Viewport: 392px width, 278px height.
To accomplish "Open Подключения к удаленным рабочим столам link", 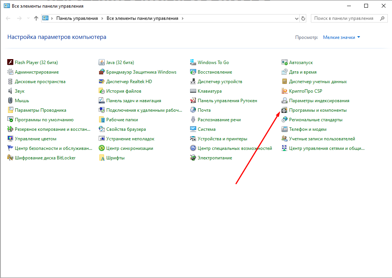I will coord(144,110).
